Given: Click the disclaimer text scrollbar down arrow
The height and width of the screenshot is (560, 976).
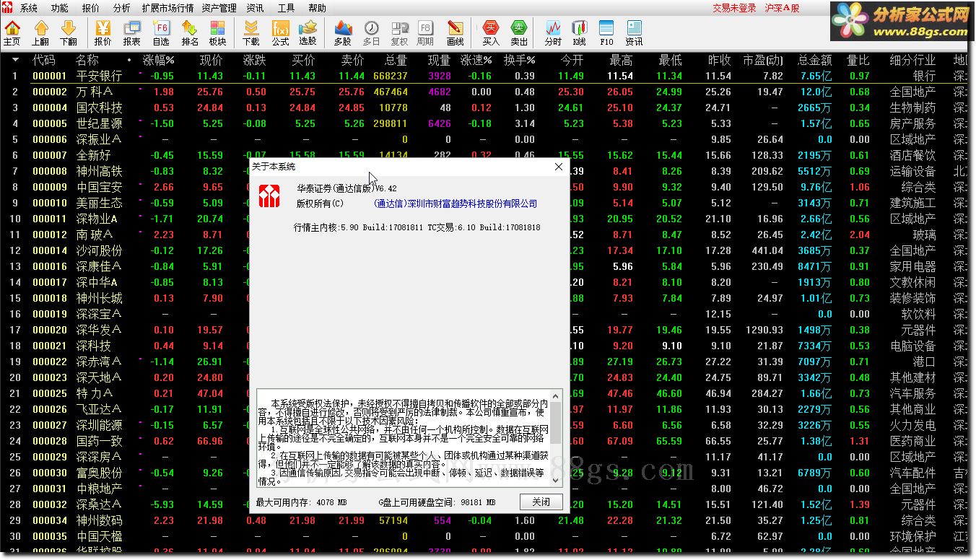Looking at the screenshot, I should [555, 482].
